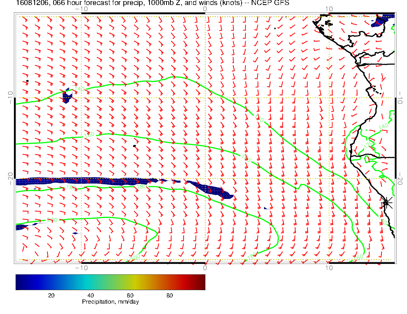Click the isolated black island dot near the 160 contour
This screenshot has height=314, width=407.
coord(134,146)
